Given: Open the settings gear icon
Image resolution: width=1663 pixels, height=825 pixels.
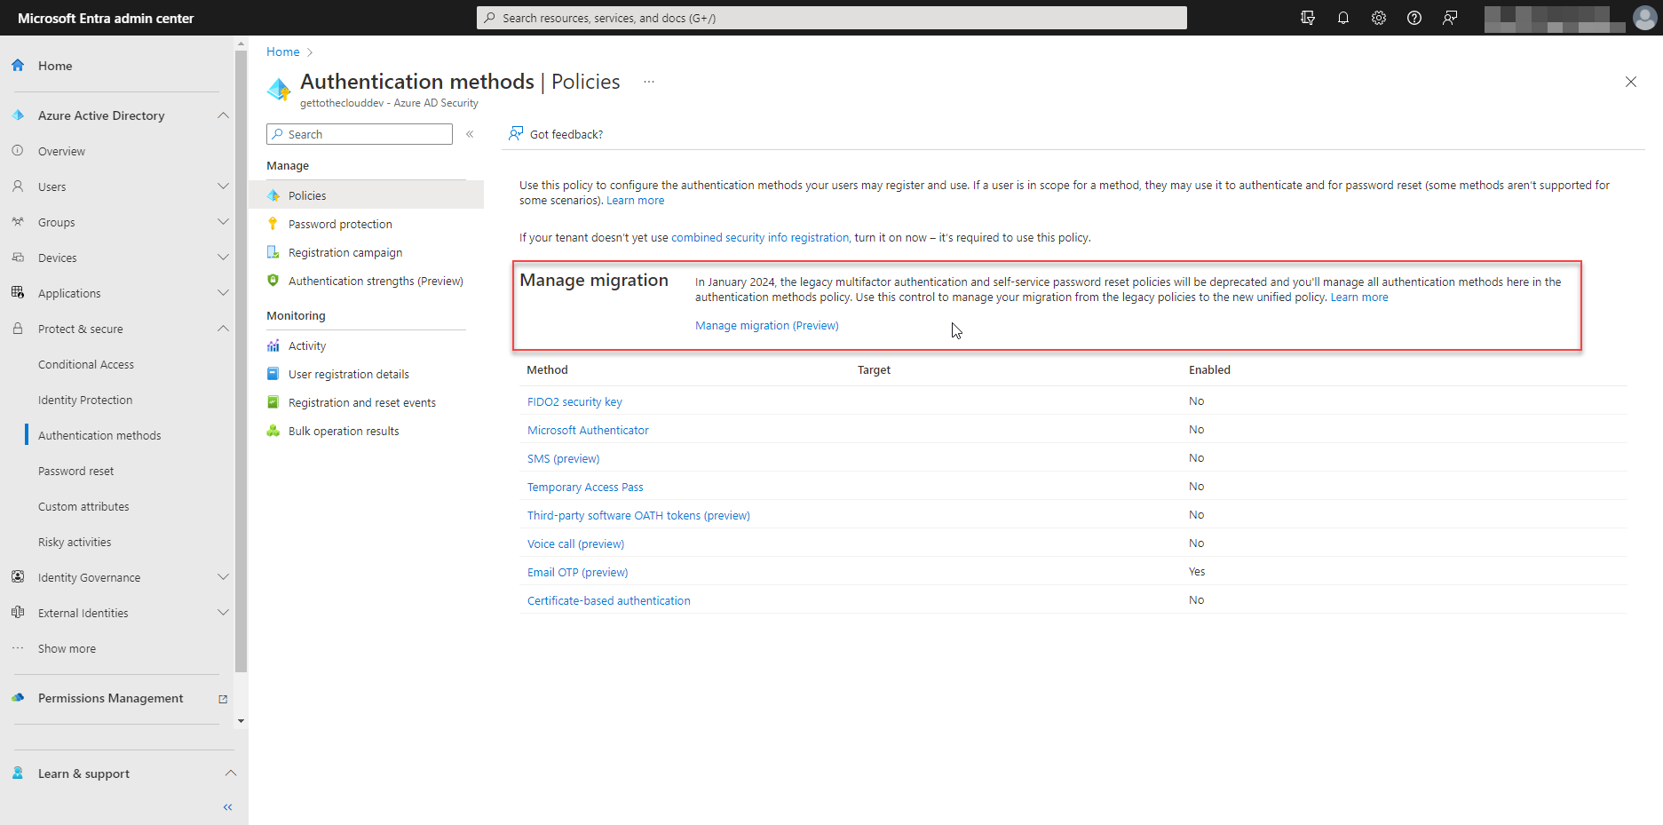Looking at the screenshot, I should coord(1378,18).
